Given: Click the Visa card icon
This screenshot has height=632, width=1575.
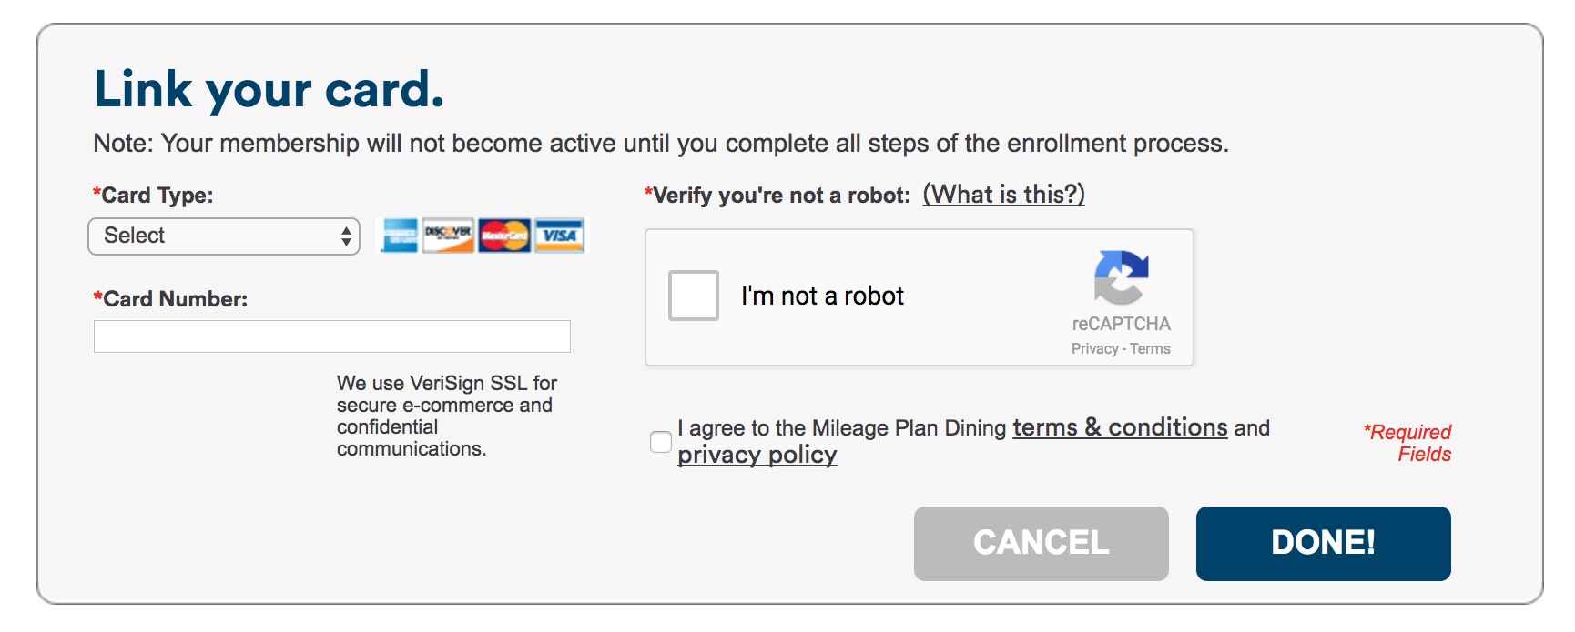Looking at the screenshot, I should tap(559, 236).
